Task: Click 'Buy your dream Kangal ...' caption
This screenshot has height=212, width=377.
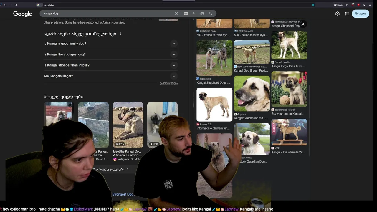Action: [x=288, y=114]
